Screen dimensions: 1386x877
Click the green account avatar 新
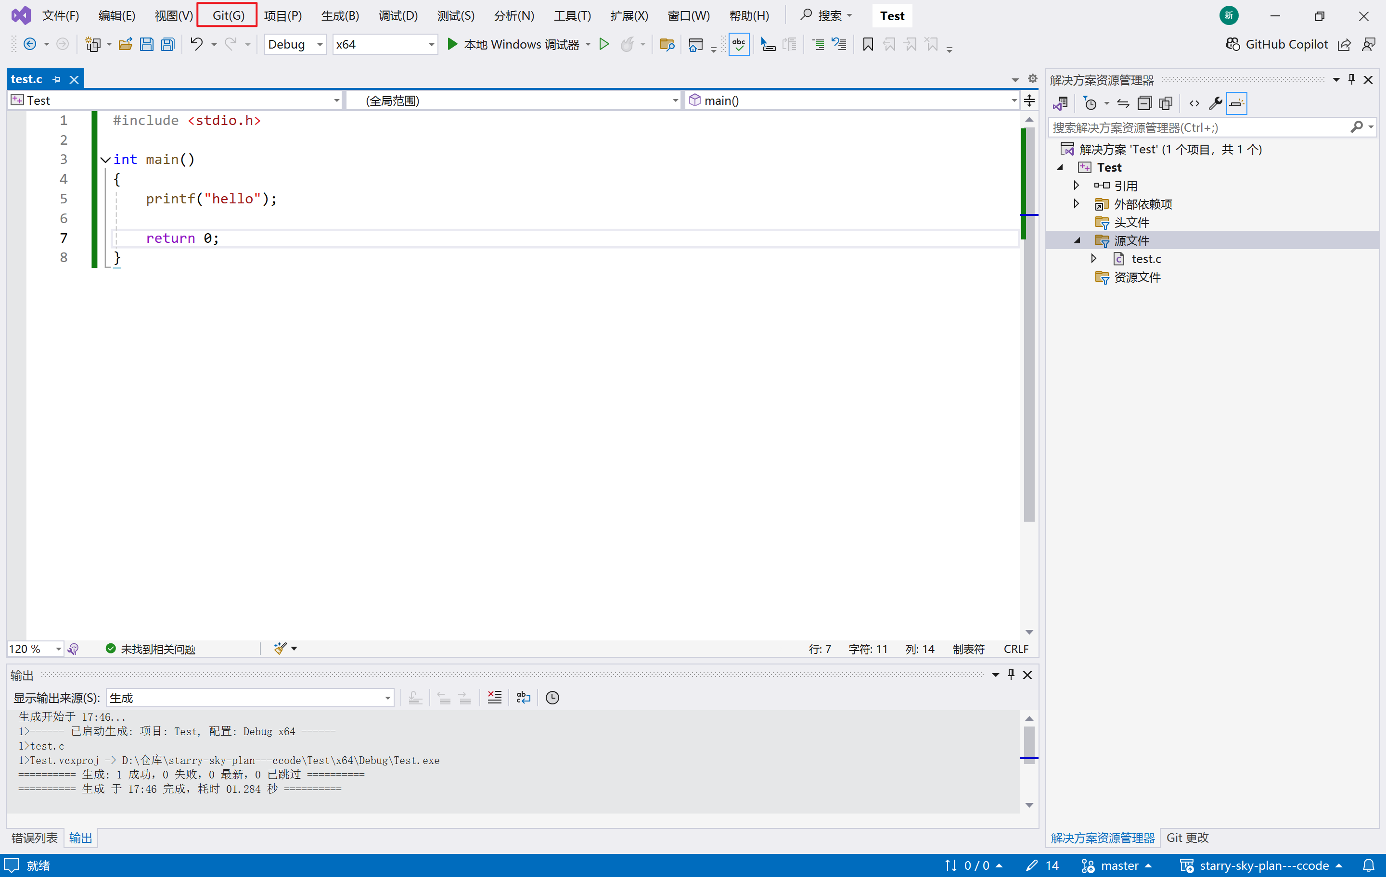click(x=1229, y=15)
